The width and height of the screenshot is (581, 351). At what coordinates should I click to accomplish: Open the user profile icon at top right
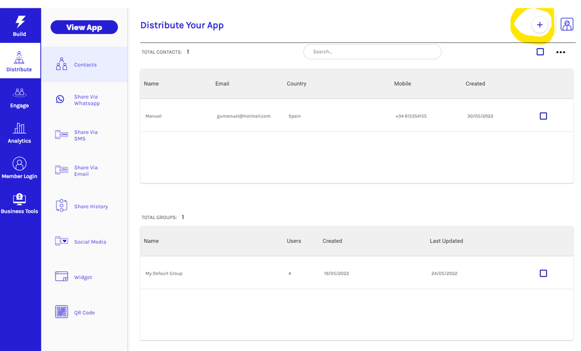(566, 25)
